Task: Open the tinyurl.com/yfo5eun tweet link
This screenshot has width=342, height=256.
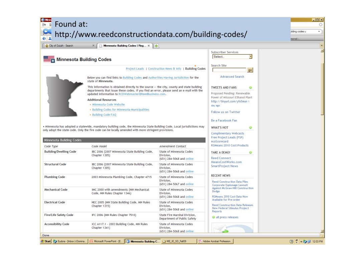Action: tap(229, 101)
